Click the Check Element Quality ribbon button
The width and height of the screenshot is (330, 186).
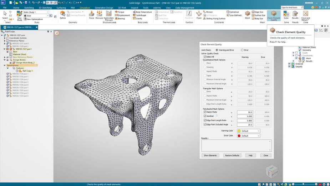pos(274,16)
